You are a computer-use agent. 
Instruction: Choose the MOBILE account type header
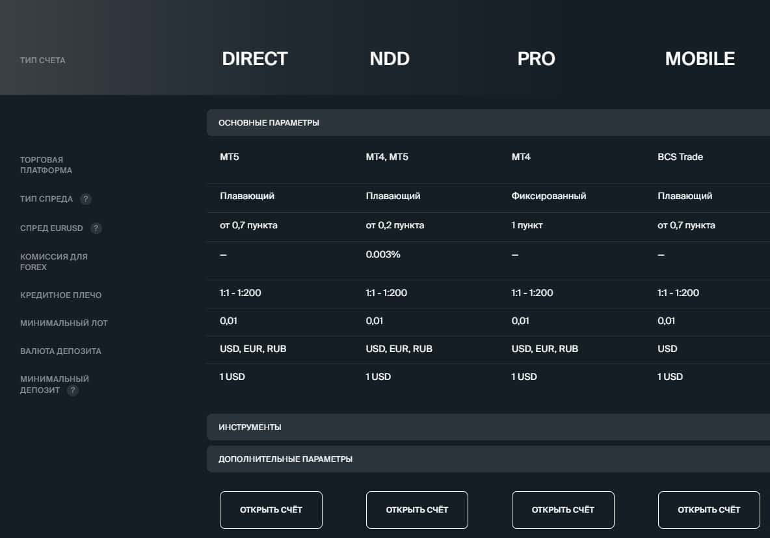coord(699,59)
